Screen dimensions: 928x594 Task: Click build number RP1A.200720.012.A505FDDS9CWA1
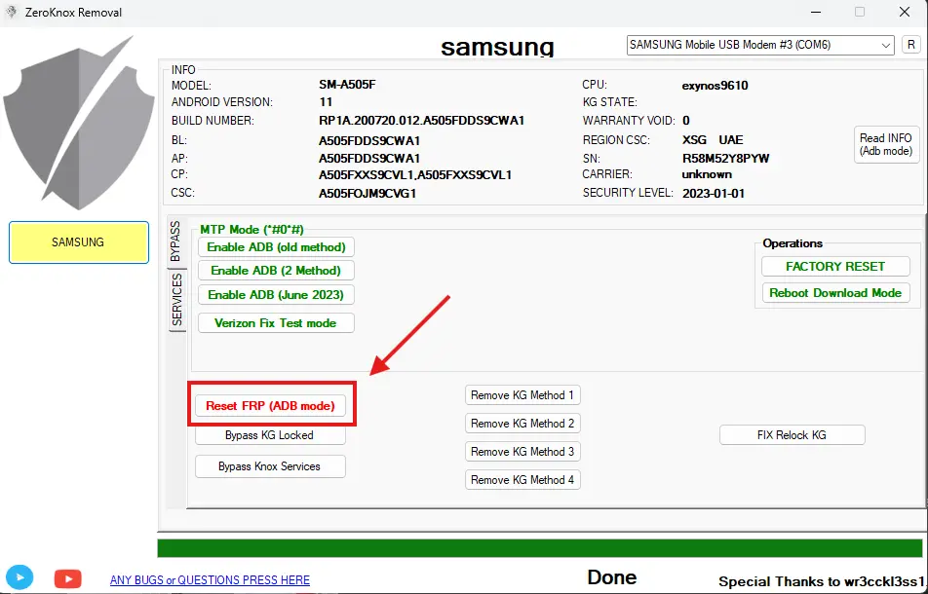(421, 121)
